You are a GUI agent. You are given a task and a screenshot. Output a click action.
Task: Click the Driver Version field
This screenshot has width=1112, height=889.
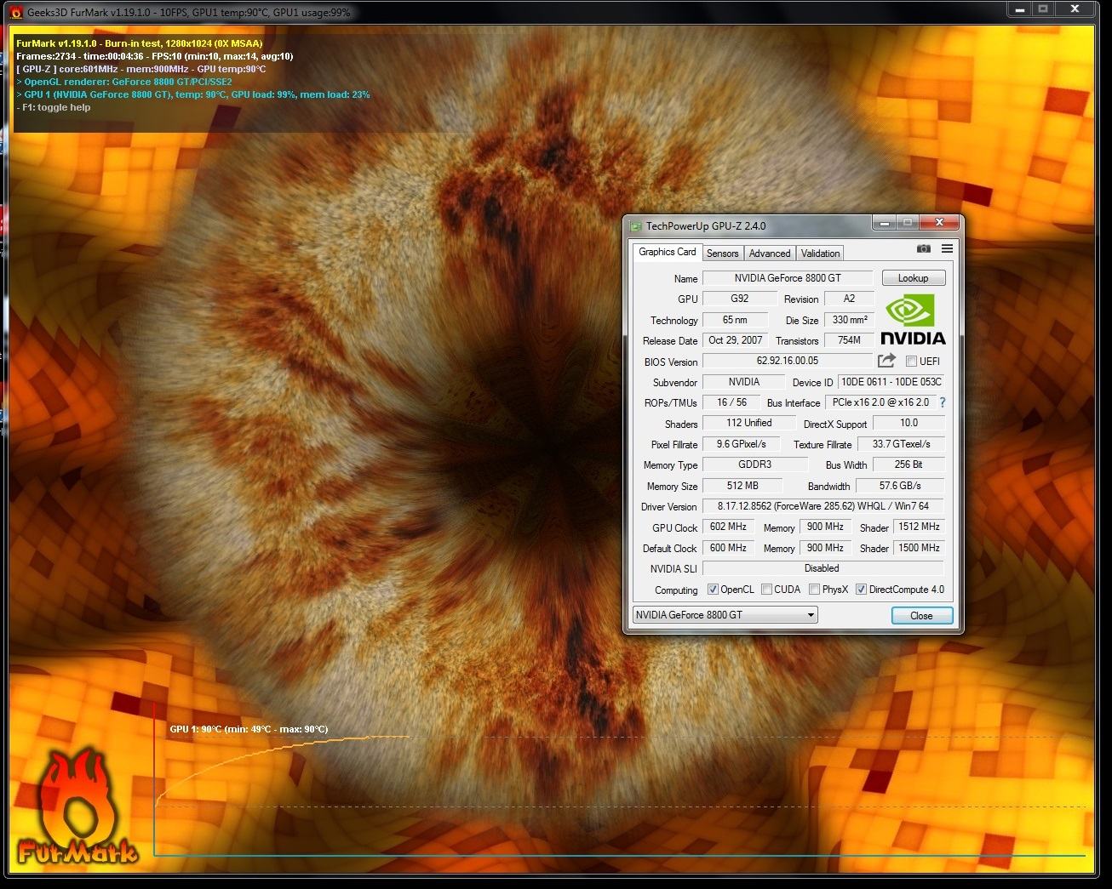(x=823, y=506)
